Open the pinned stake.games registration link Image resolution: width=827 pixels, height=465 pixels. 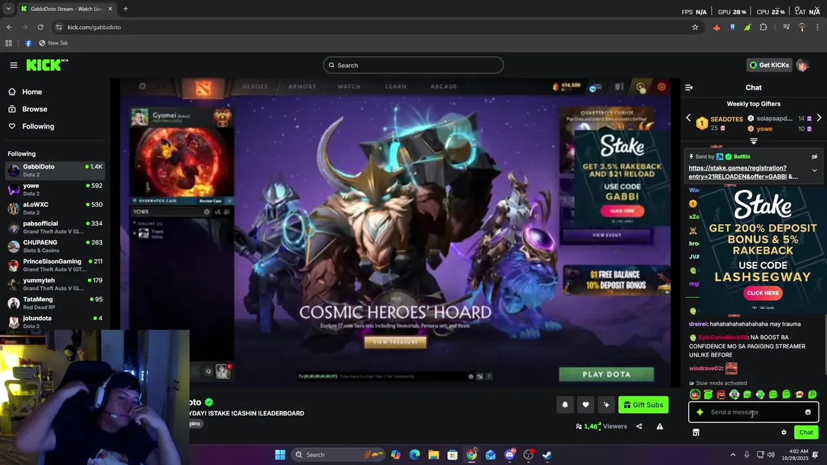click(x=743, y=172)
